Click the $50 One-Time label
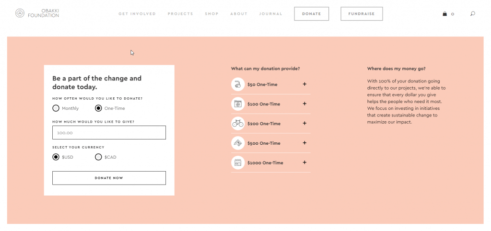 [x=262, y=84]
